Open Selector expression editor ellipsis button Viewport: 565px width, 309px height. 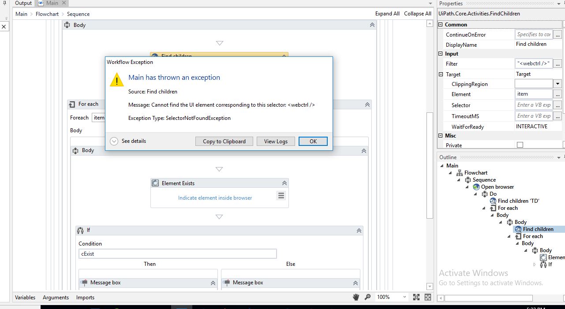558,105
